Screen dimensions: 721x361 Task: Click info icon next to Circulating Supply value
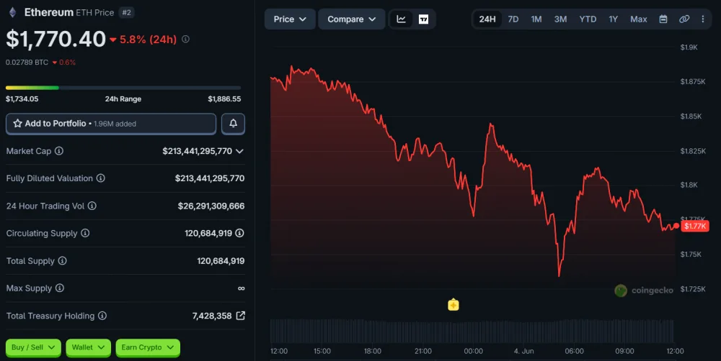click(239, 233)
